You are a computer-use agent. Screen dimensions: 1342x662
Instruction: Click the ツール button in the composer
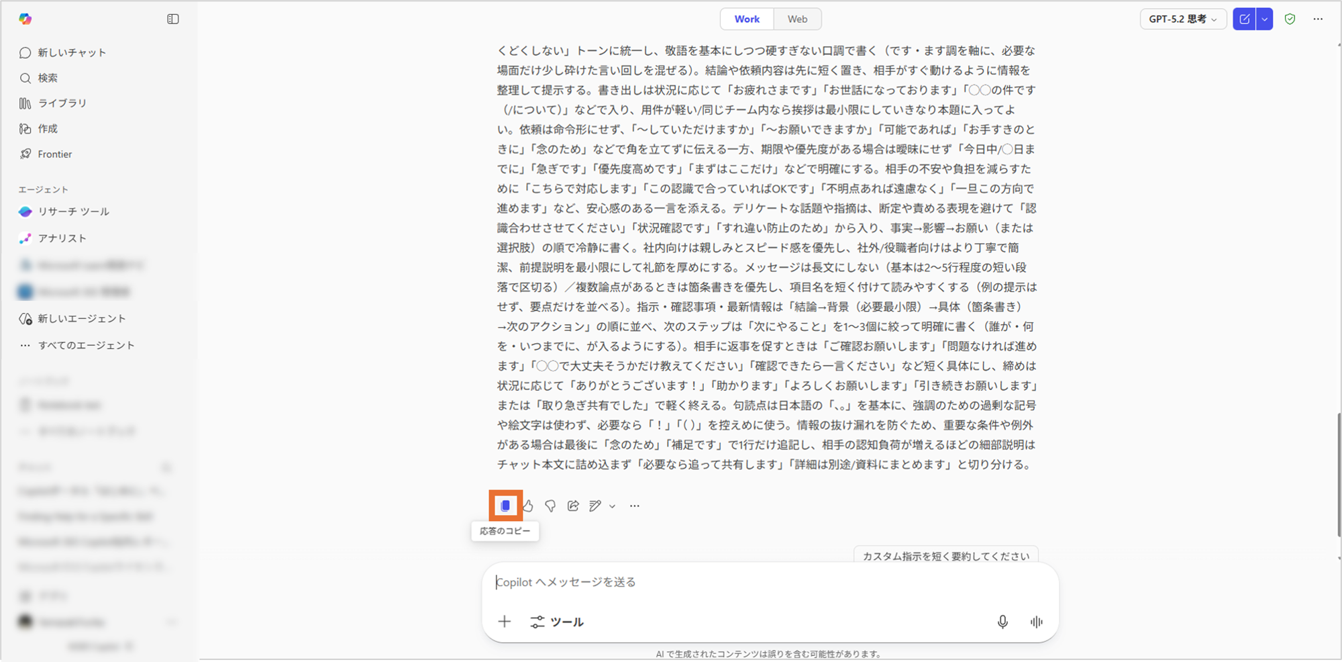557,622
